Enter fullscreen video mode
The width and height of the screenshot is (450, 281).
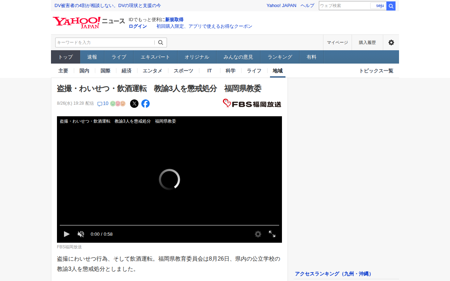pyautogui.click(x=272, y=234)
